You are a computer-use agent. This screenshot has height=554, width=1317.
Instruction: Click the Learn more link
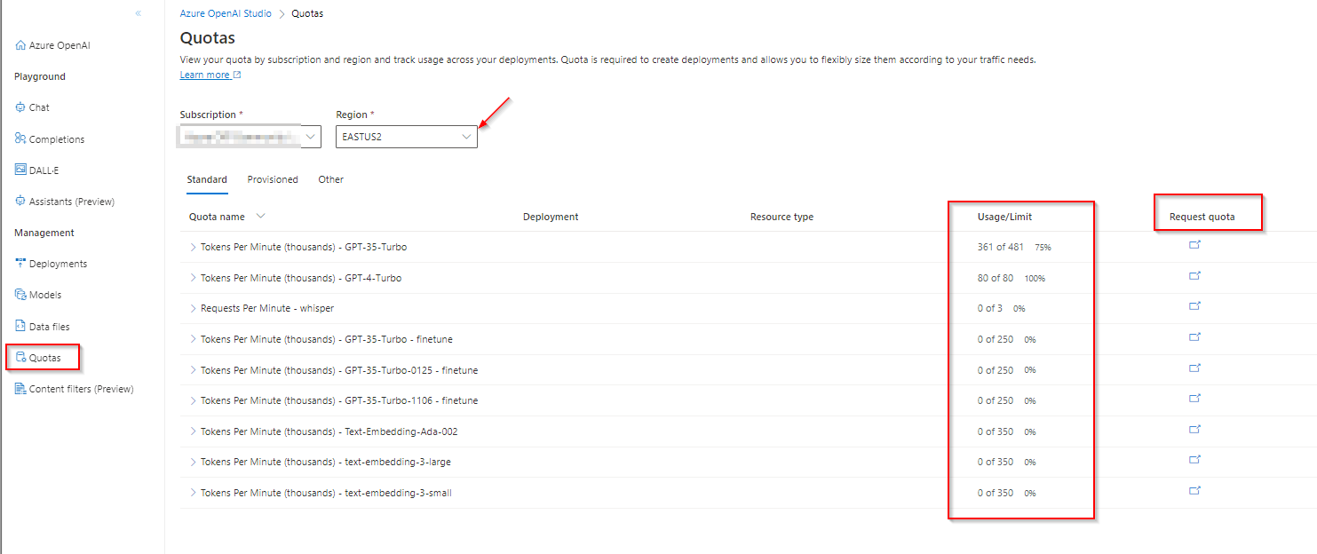pyautogui.click(x=204, y=75)
